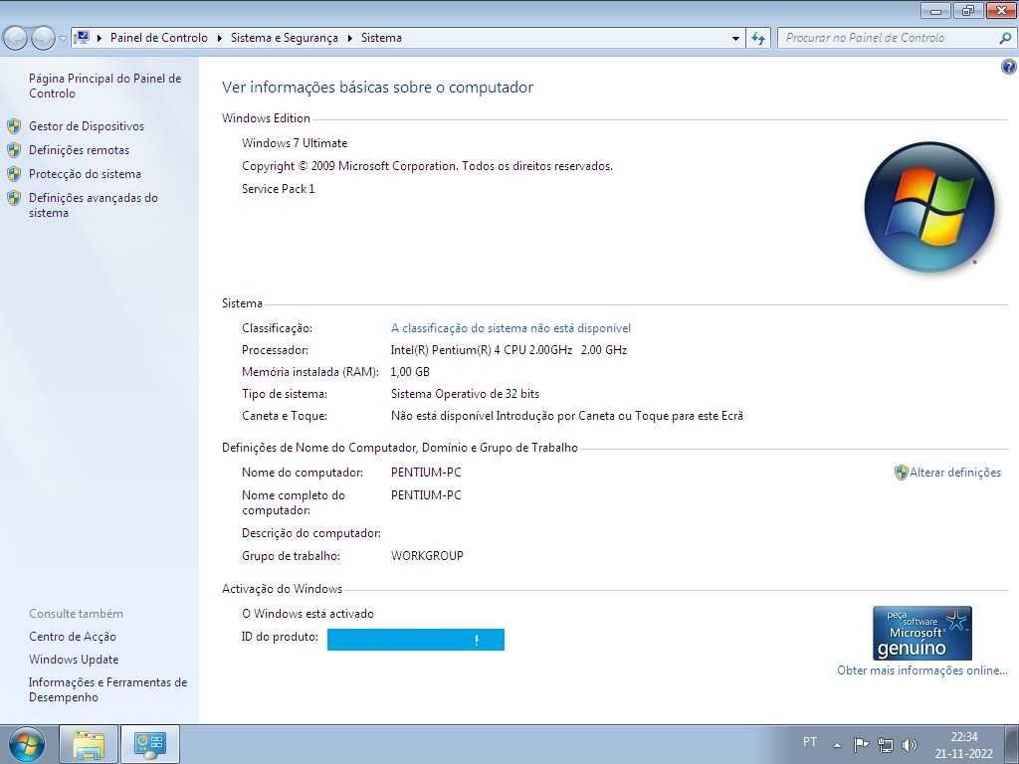Screen dimensions: 1019x764
Task: Click the Sistema breadcrumb item
Action: (381, 38)
